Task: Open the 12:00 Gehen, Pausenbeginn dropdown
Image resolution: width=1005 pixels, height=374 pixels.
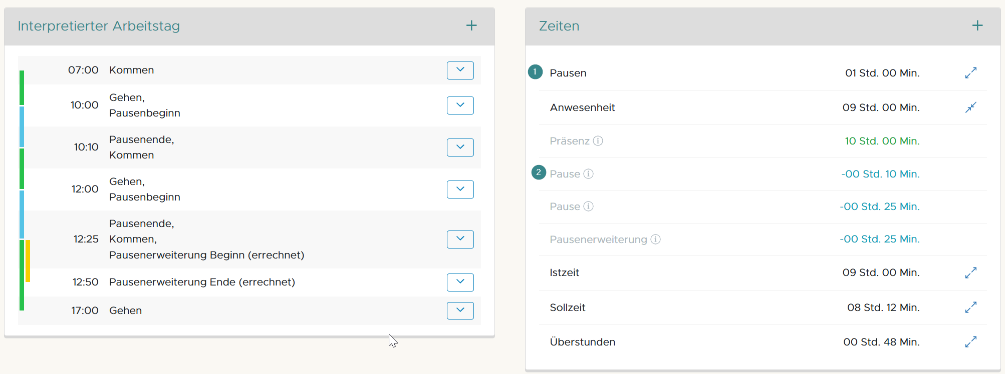Action: tap(460, 189)
